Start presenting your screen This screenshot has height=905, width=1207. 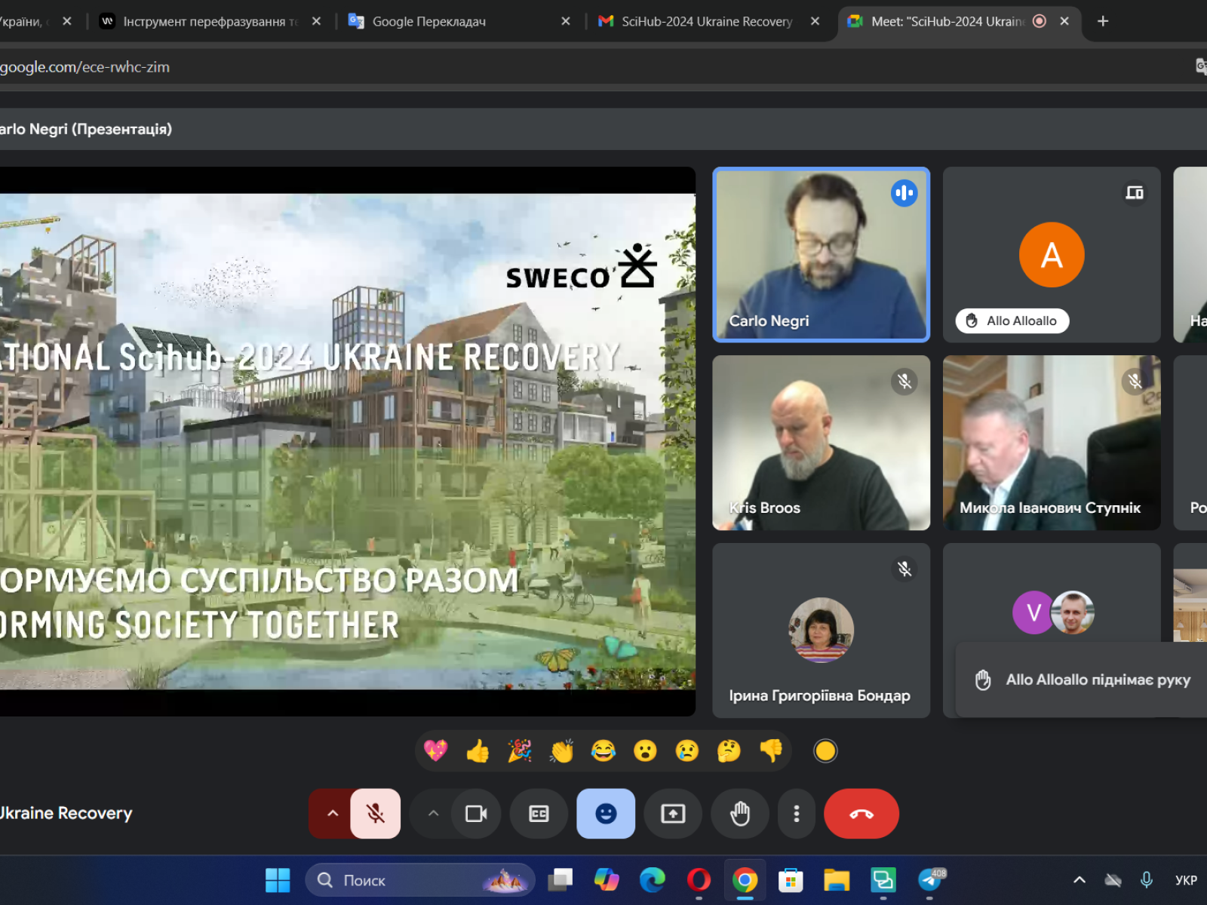pyautogui.click(x=673, y=814)
